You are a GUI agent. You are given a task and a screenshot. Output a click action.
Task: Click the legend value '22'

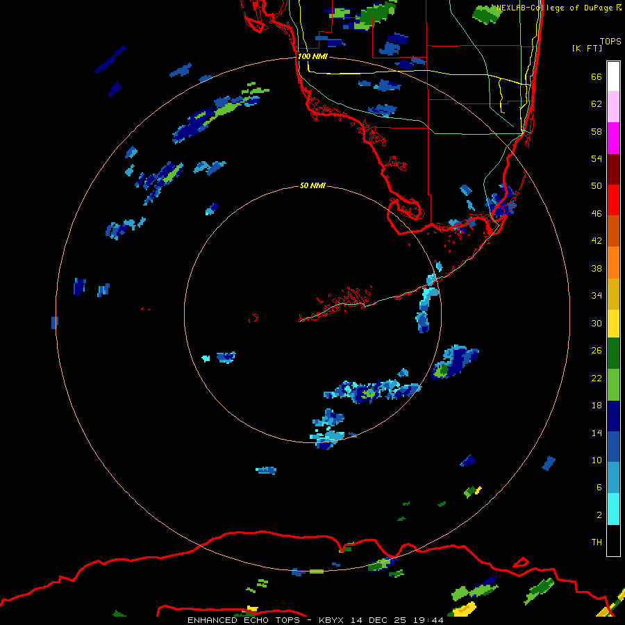click(597, 378)
